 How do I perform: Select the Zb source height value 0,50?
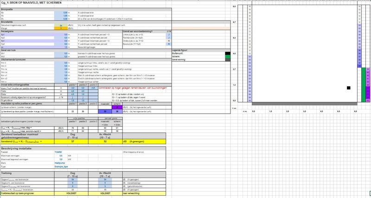pyautogui.click(x=61, y=19)
